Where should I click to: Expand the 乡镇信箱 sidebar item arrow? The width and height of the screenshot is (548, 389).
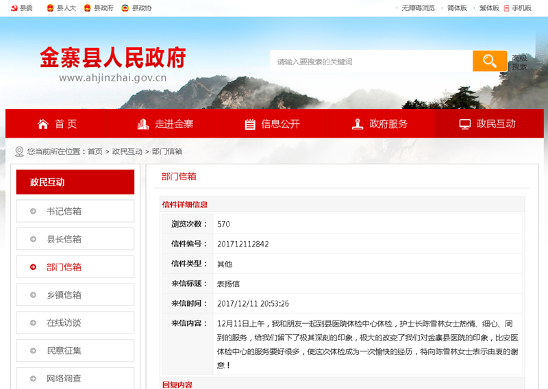pos(34,295)
